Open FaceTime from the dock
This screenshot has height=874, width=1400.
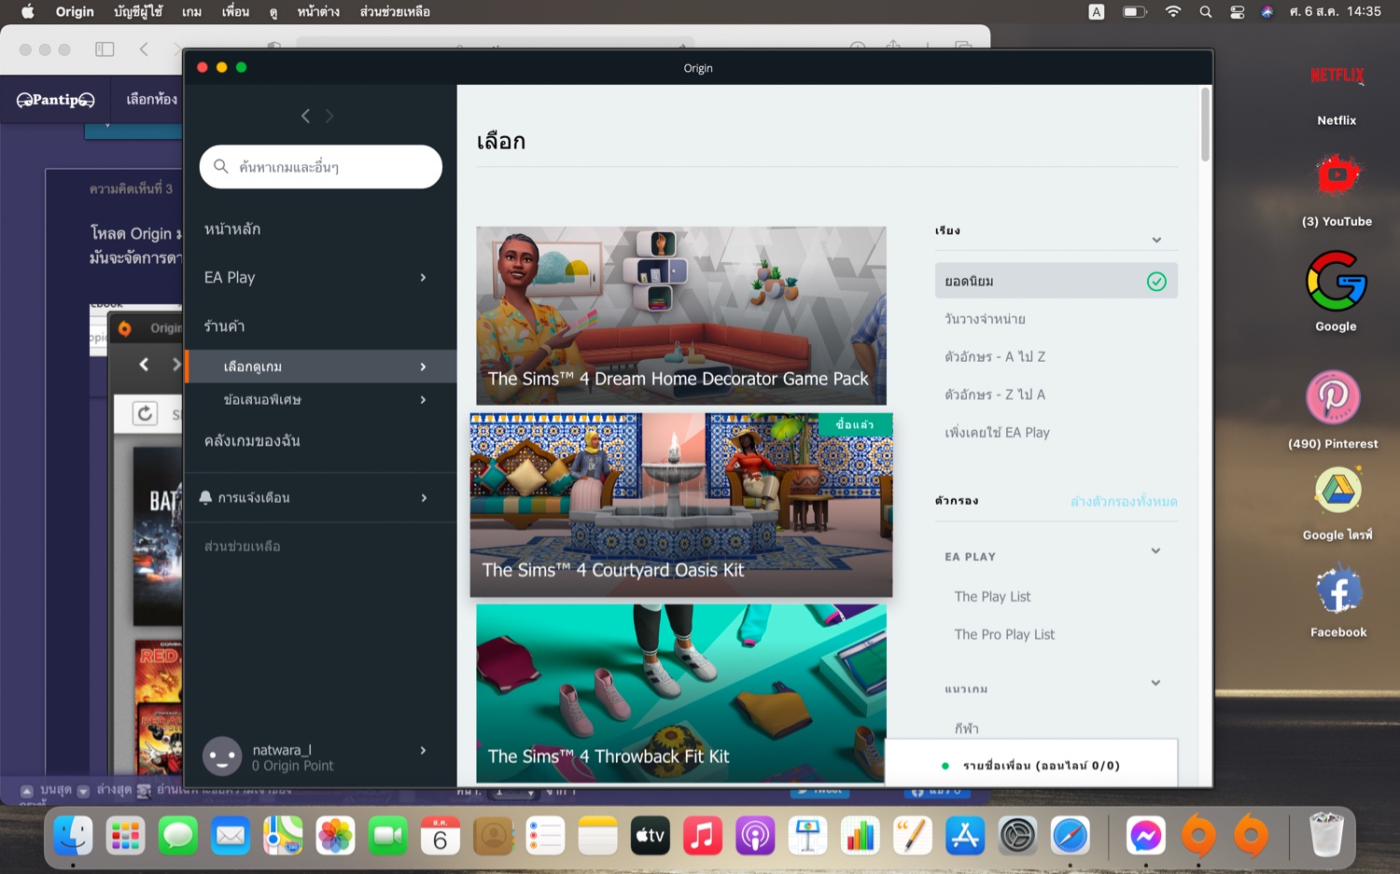pyautogui.click(x=387, y=836)
